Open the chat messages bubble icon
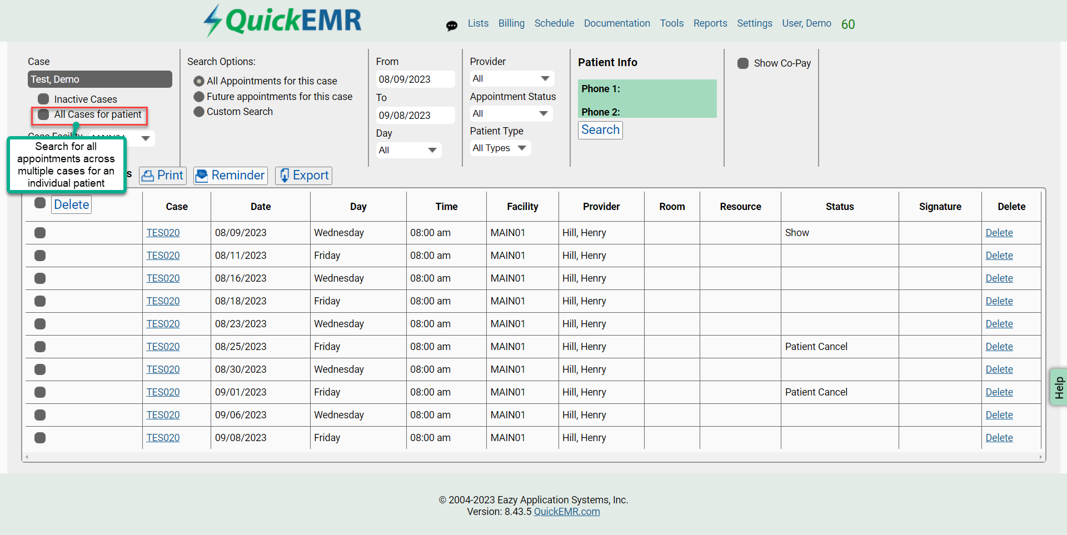Screen dimensions: 1067x535 click(x=452, y=26)
